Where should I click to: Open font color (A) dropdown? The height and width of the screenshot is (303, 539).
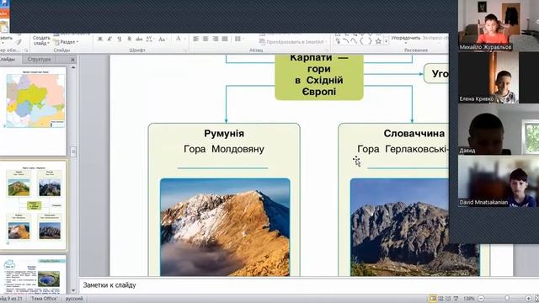179,40
